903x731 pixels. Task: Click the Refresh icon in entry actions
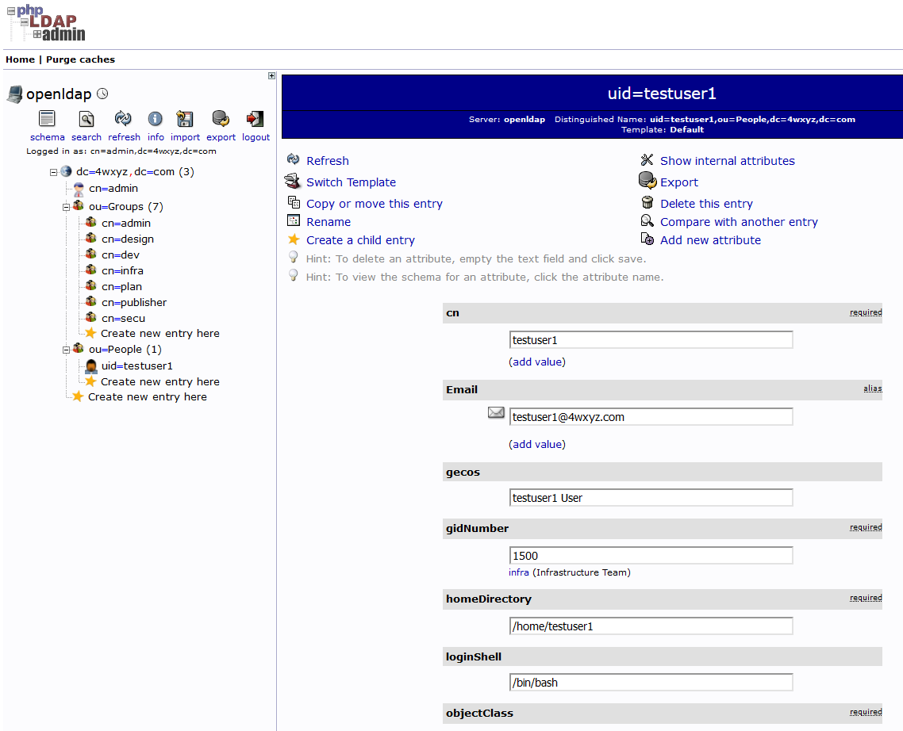293,159
